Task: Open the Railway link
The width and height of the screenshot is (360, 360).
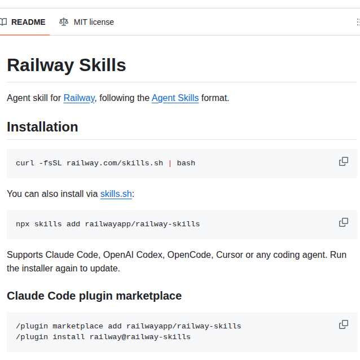Action: tap(79, 98)
